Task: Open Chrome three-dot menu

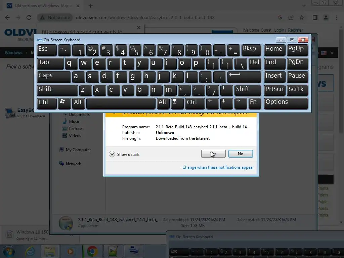Action: point(337,17)
